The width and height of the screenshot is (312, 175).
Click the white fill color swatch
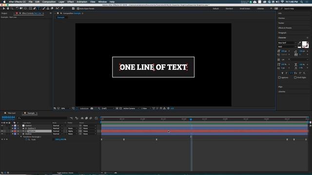point(304,44)
